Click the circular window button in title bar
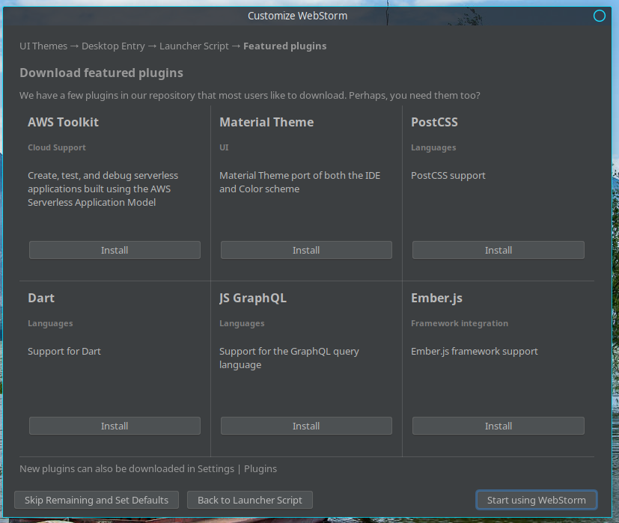The image size is (619, 523). point(600,16)
